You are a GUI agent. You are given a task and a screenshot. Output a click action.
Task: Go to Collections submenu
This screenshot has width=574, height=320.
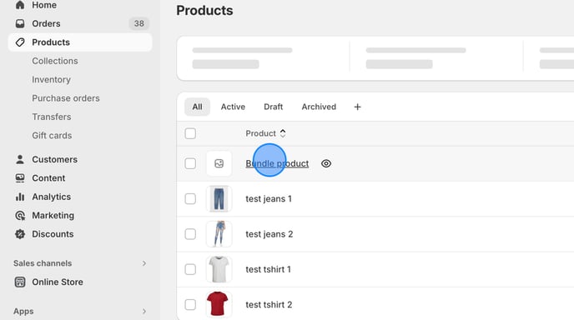coord(55,61)
